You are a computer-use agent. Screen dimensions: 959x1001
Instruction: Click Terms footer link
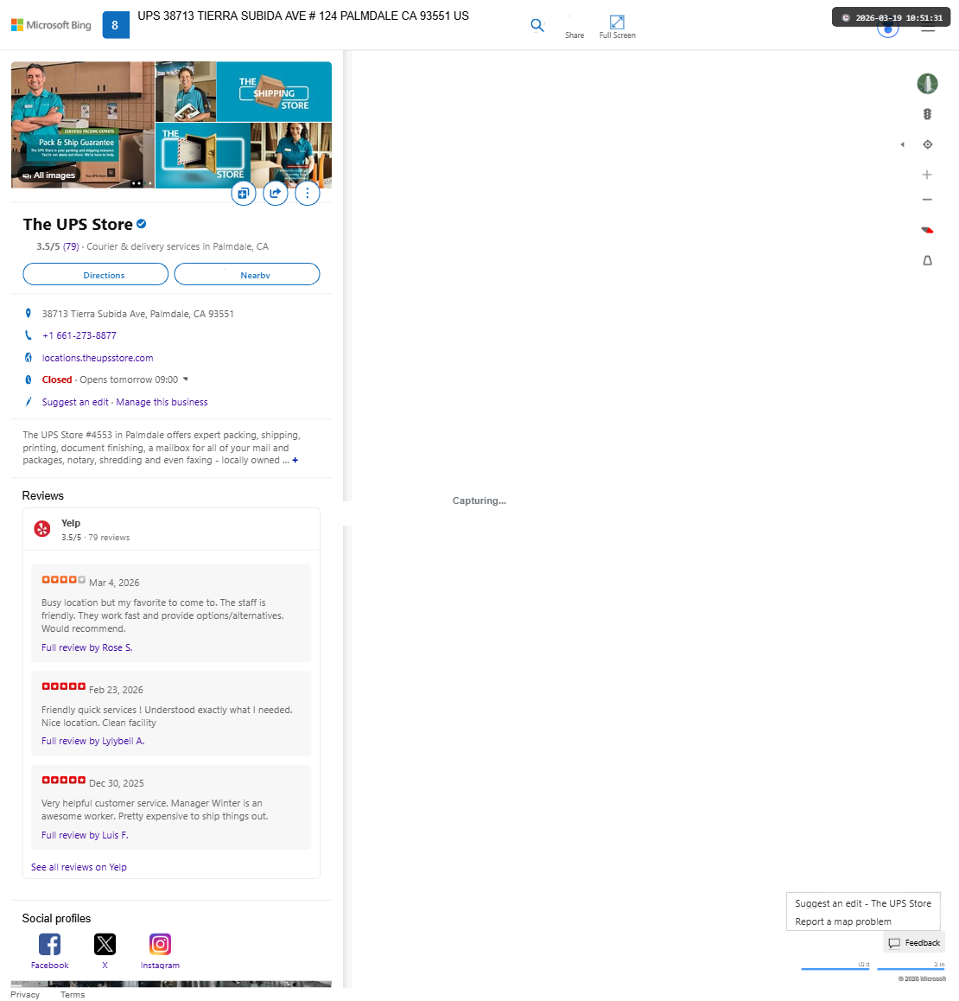click(x=73, y=995)
